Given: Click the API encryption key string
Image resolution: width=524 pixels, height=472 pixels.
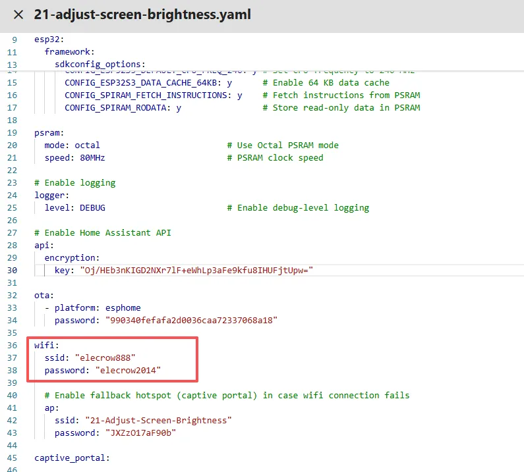Looking at the screenshot, I should (x=196, y=271).
